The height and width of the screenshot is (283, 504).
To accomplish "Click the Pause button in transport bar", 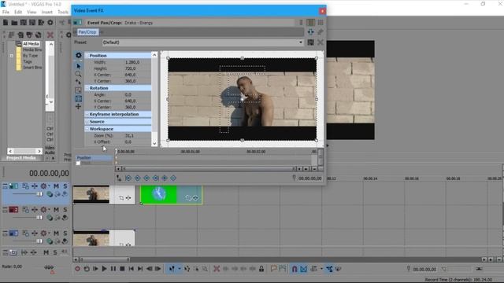I will tap(113, 269).
